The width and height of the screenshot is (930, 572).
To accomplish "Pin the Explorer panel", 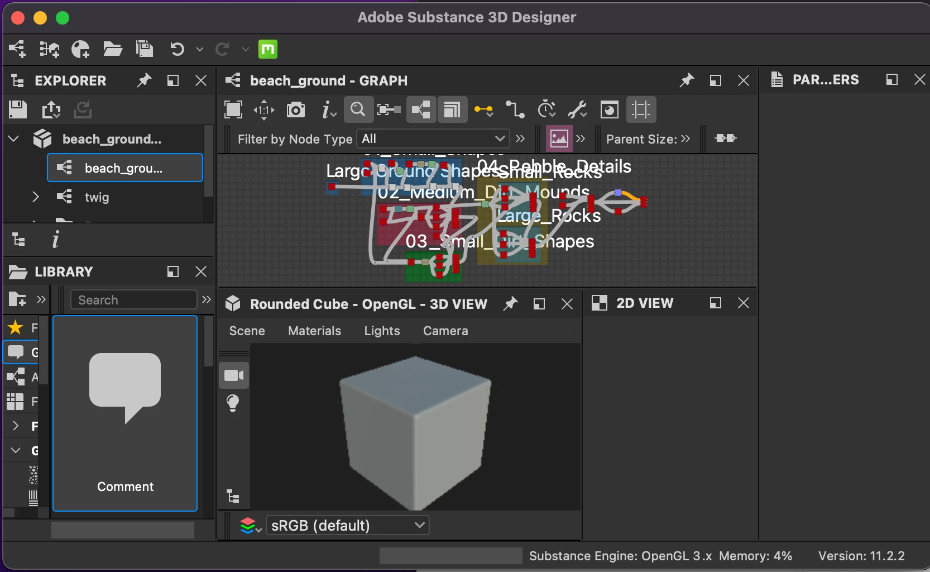I will point(145,80).
